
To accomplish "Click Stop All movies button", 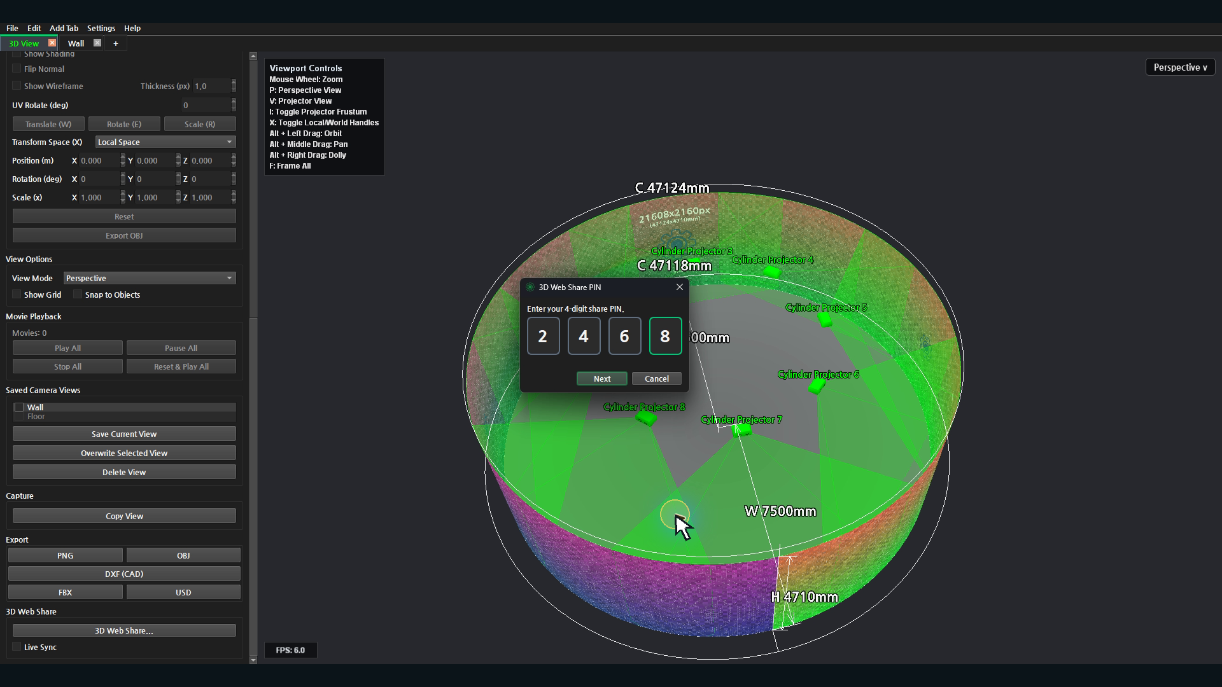I will (67, 366).
